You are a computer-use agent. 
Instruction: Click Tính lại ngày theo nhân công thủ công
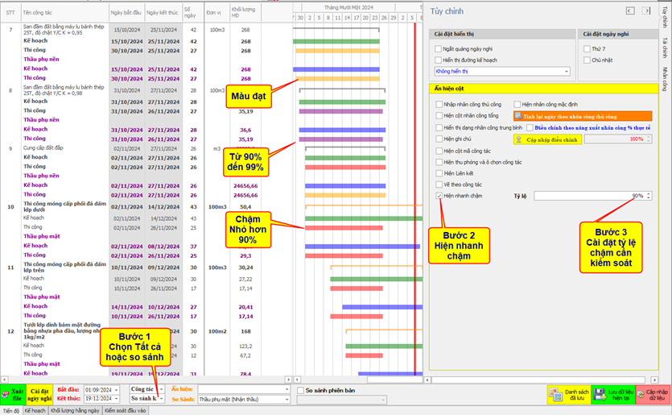coord(583,116)
